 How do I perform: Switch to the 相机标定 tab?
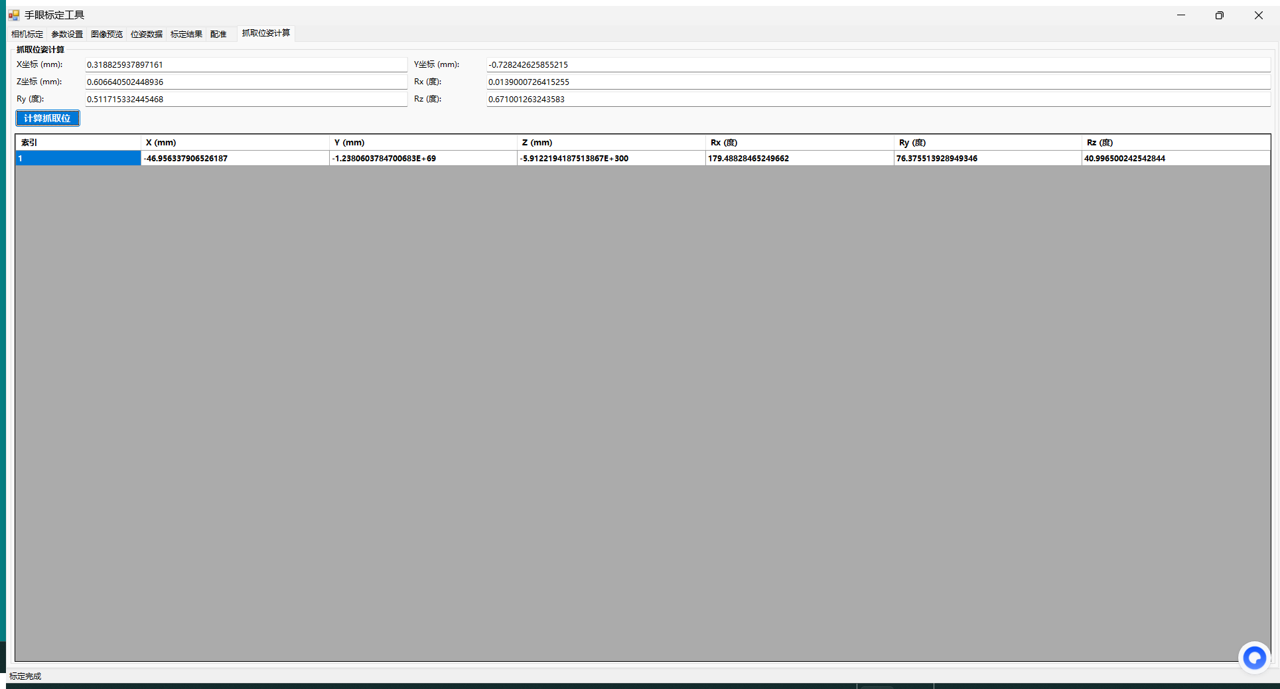(x=27, y=34)
